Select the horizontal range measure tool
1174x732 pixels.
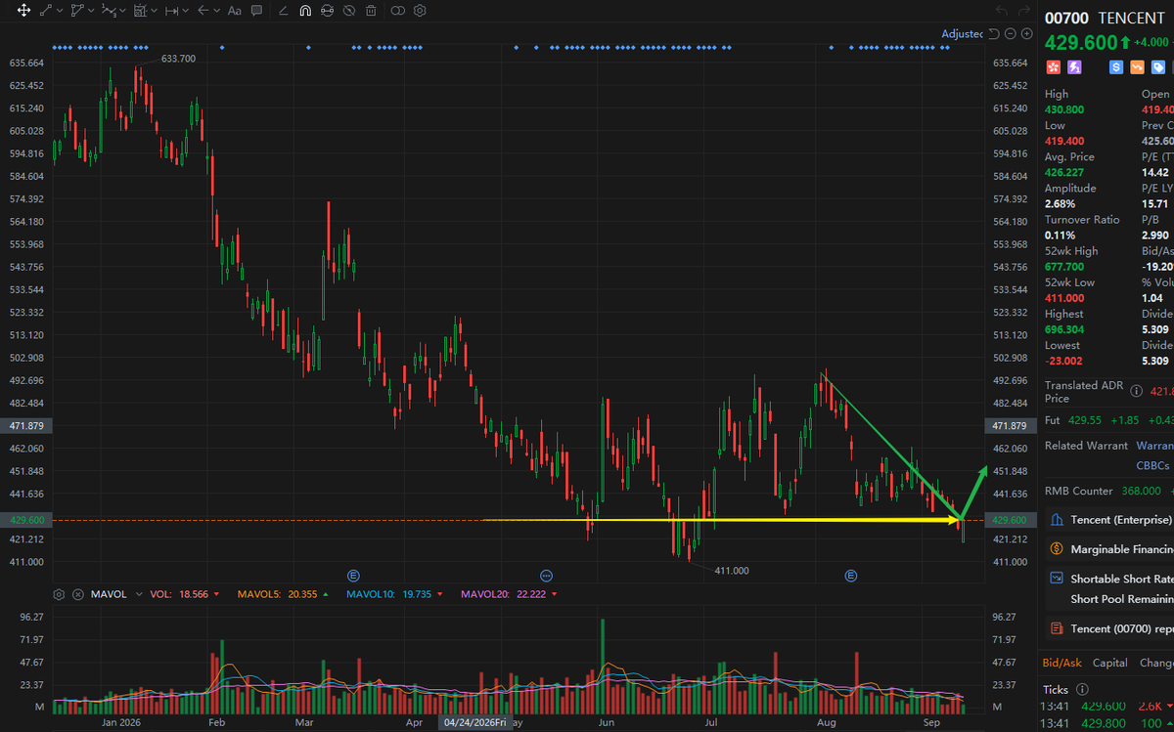coord(172,12)
